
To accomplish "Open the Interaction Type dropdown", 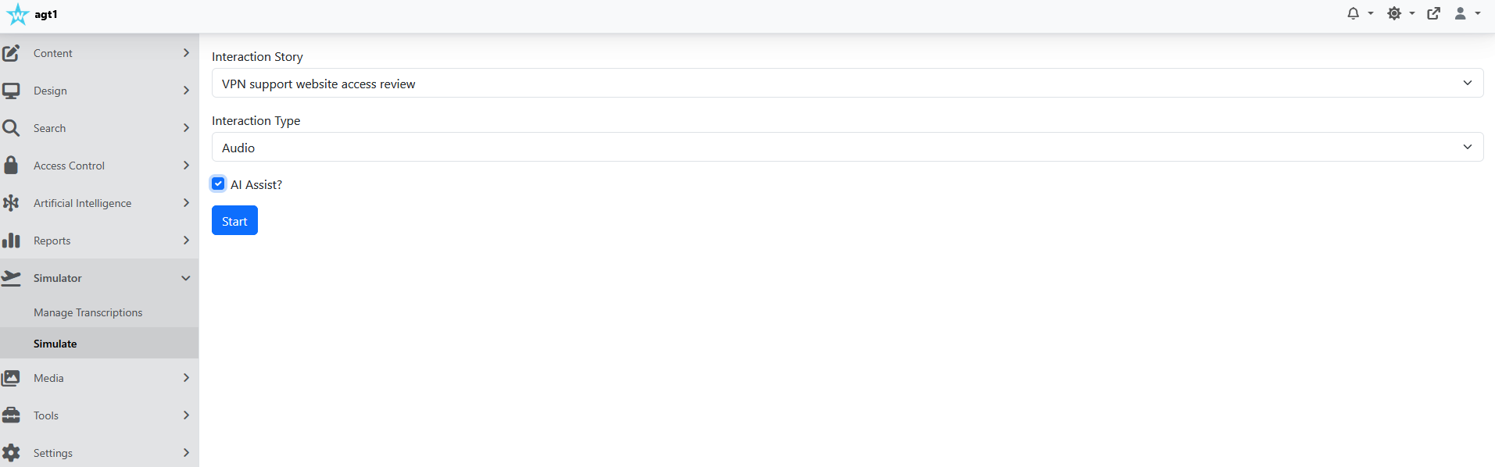I will [847, 147].
